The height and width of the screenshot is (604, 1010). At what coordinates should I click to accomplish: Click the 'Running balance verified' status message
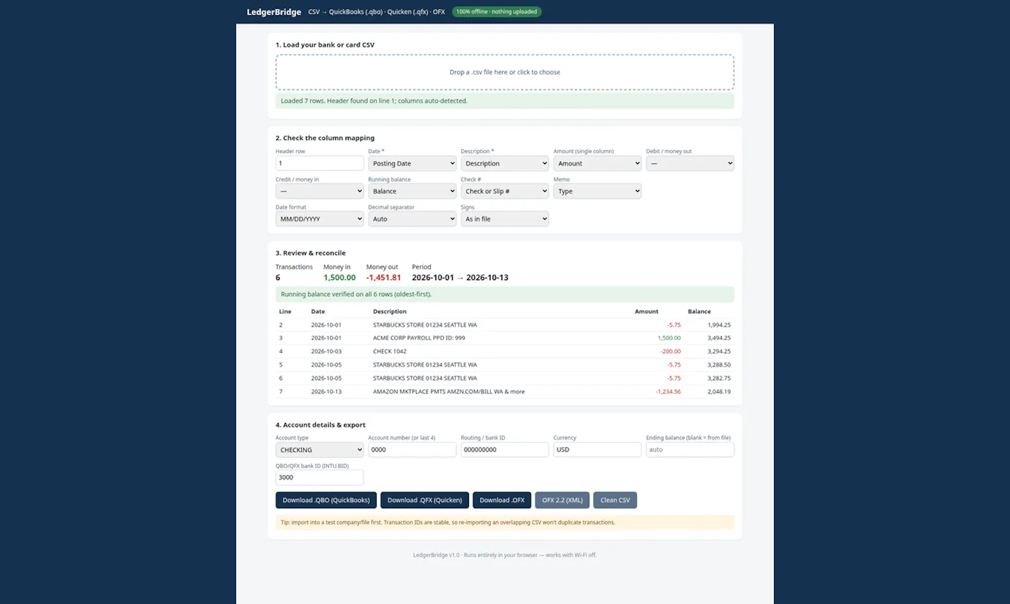(x=505, y=295)
